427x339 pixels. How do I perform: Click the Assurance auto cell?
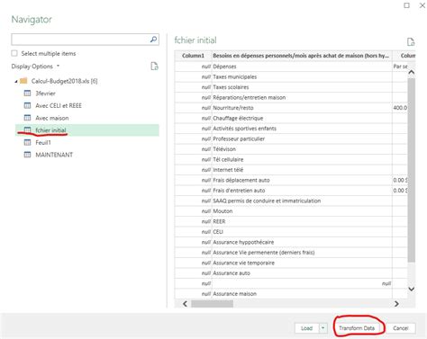[302, 273]
